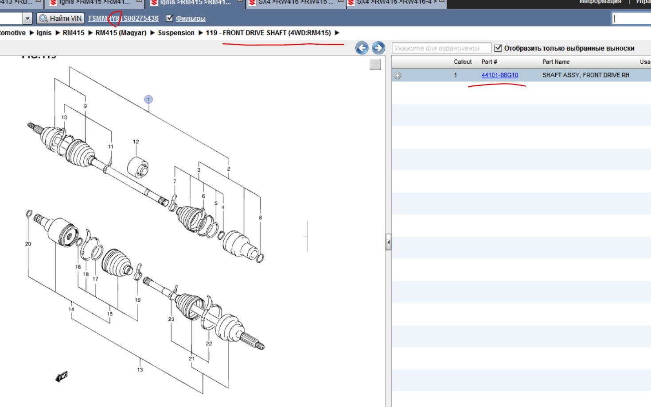Click the highlighted callout 1 bubble in diagram

(x=148, y=100)
